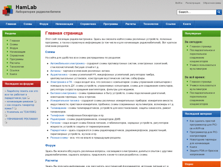Open the Технологии tab in the blue navbar
Screen dimensions: 223x167
(151, 24)
